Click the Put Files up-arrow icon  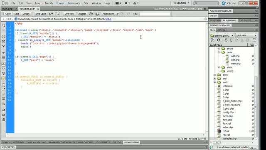pyautogui.click(x=231, y=40)
